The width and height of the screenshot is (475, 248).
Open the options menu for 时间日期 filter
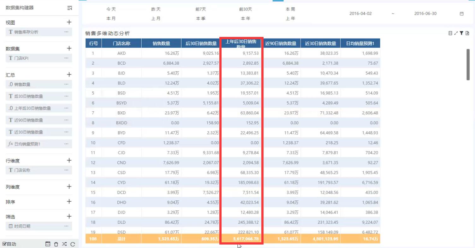[x=66, y=226]
